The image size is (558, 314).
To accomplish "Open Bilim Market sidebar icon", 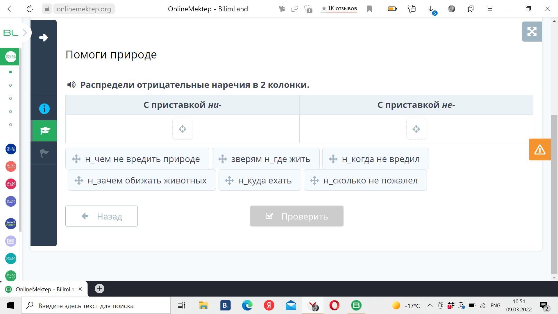I will coord(11,201).
